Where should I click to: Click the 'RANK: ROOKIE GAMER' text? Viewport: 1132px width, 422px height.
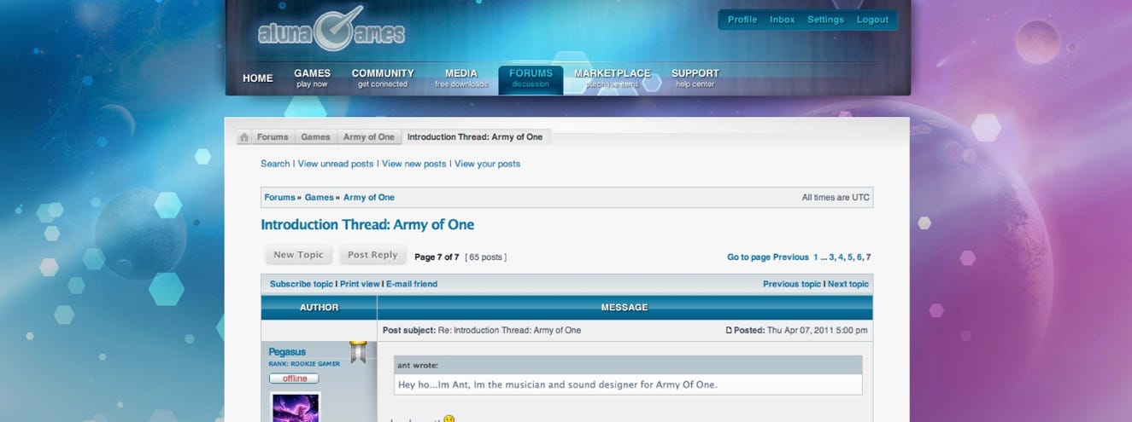point(304,364)
